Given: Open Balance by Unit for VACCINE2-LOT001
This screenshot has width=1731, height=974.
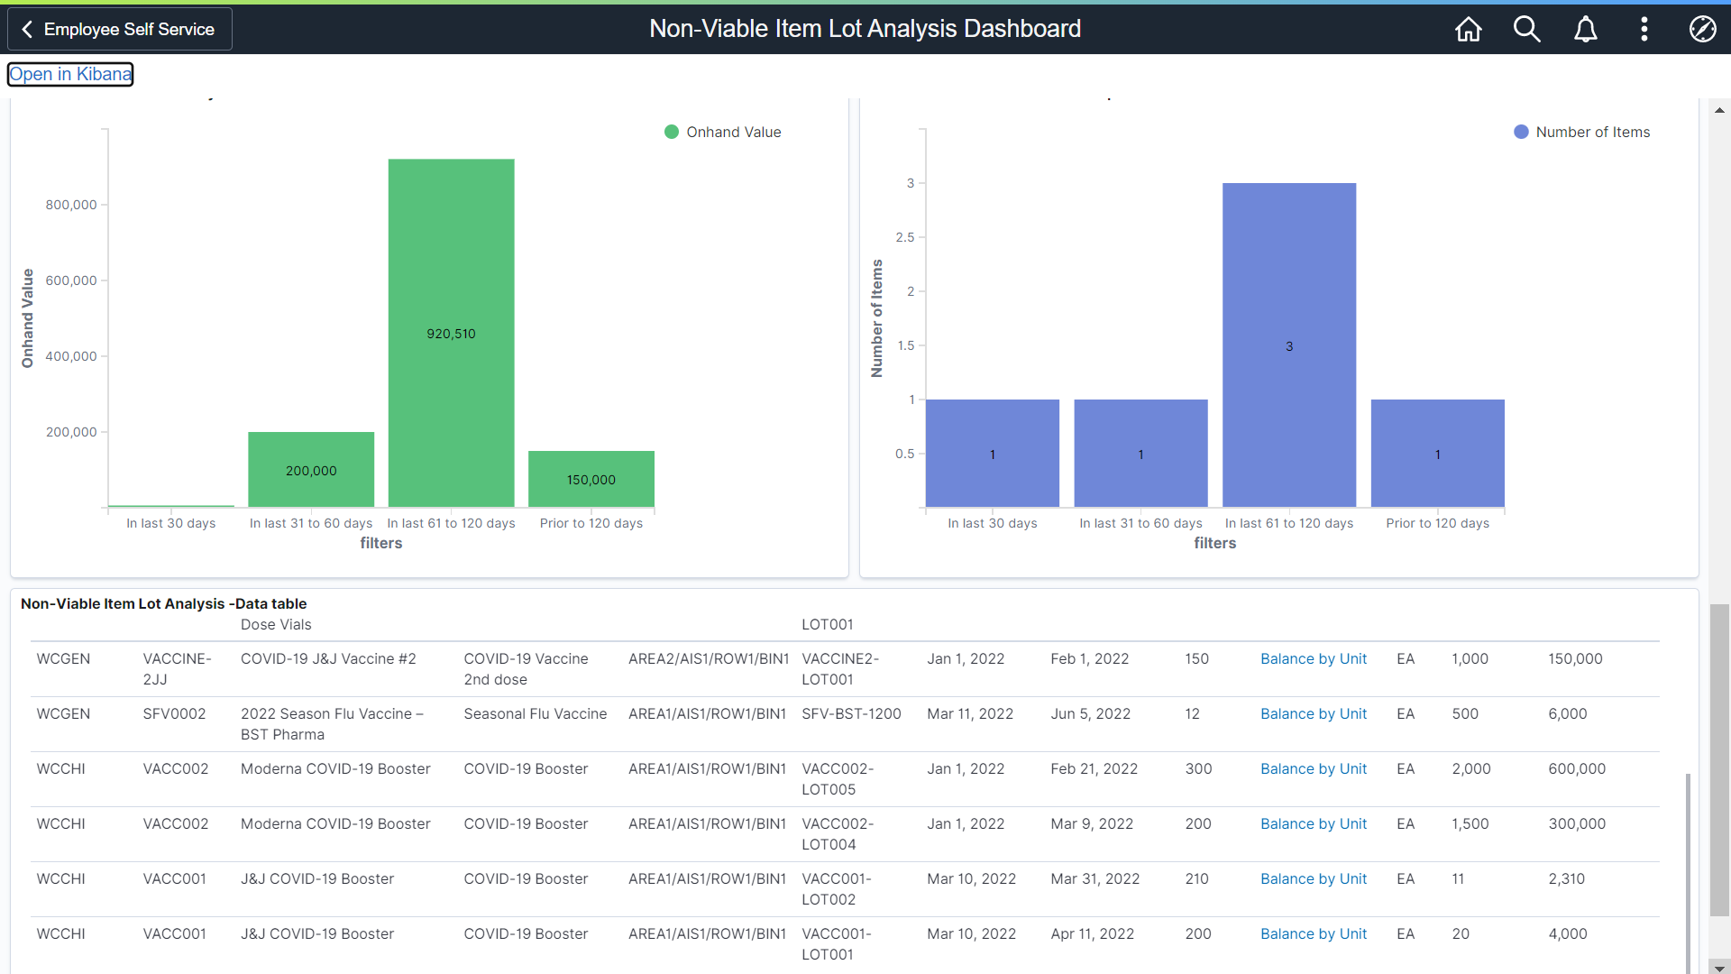Looking at the screenshot, I should pos(1313,658).
